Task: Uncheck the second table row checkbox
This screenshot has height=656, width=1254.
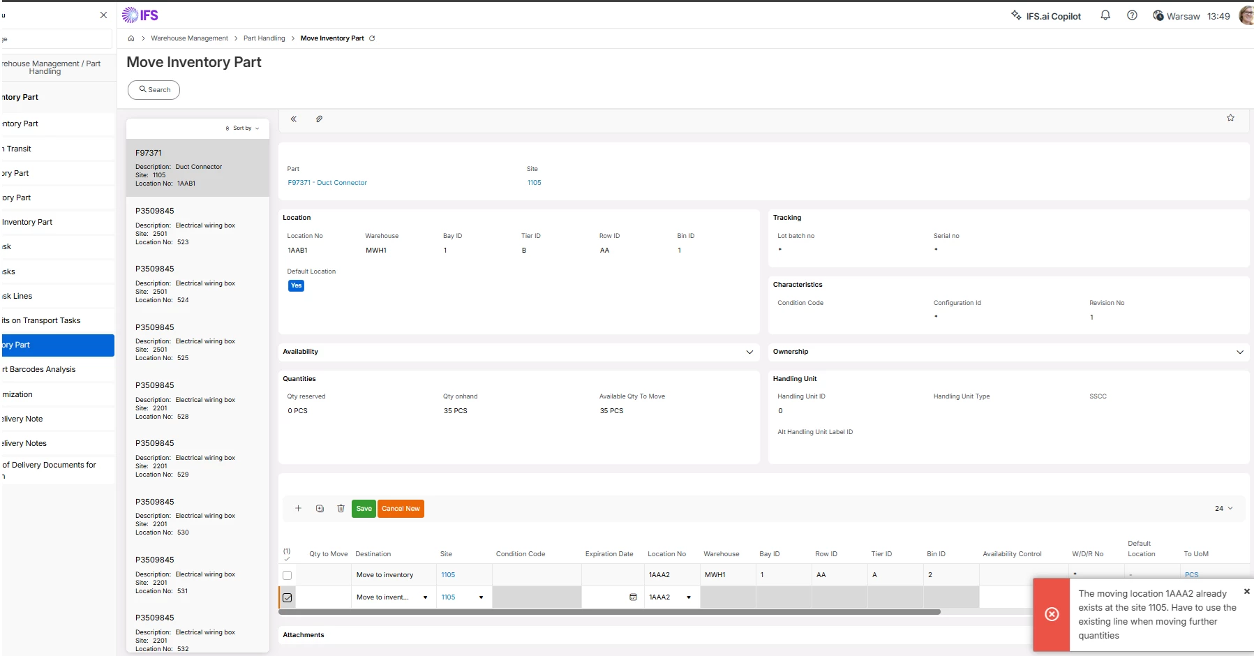Action: (287, 597)
